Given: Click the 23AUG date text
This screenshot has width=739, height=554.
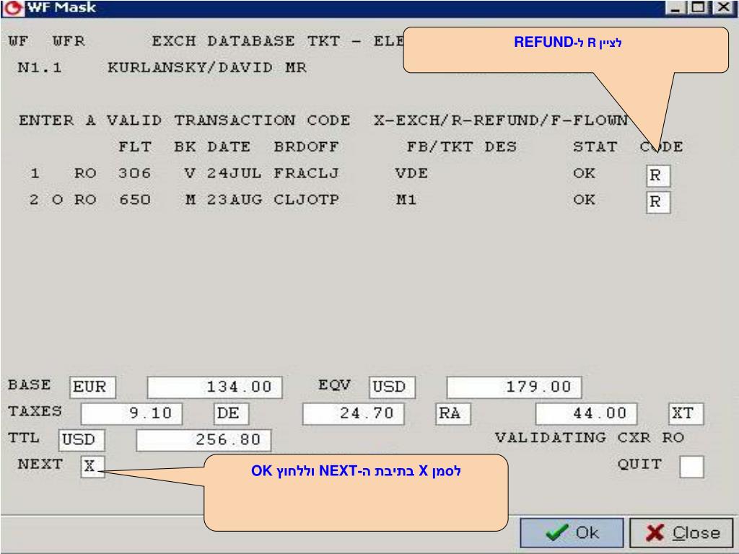Looking at the screenshot, I should pos(235,200).
